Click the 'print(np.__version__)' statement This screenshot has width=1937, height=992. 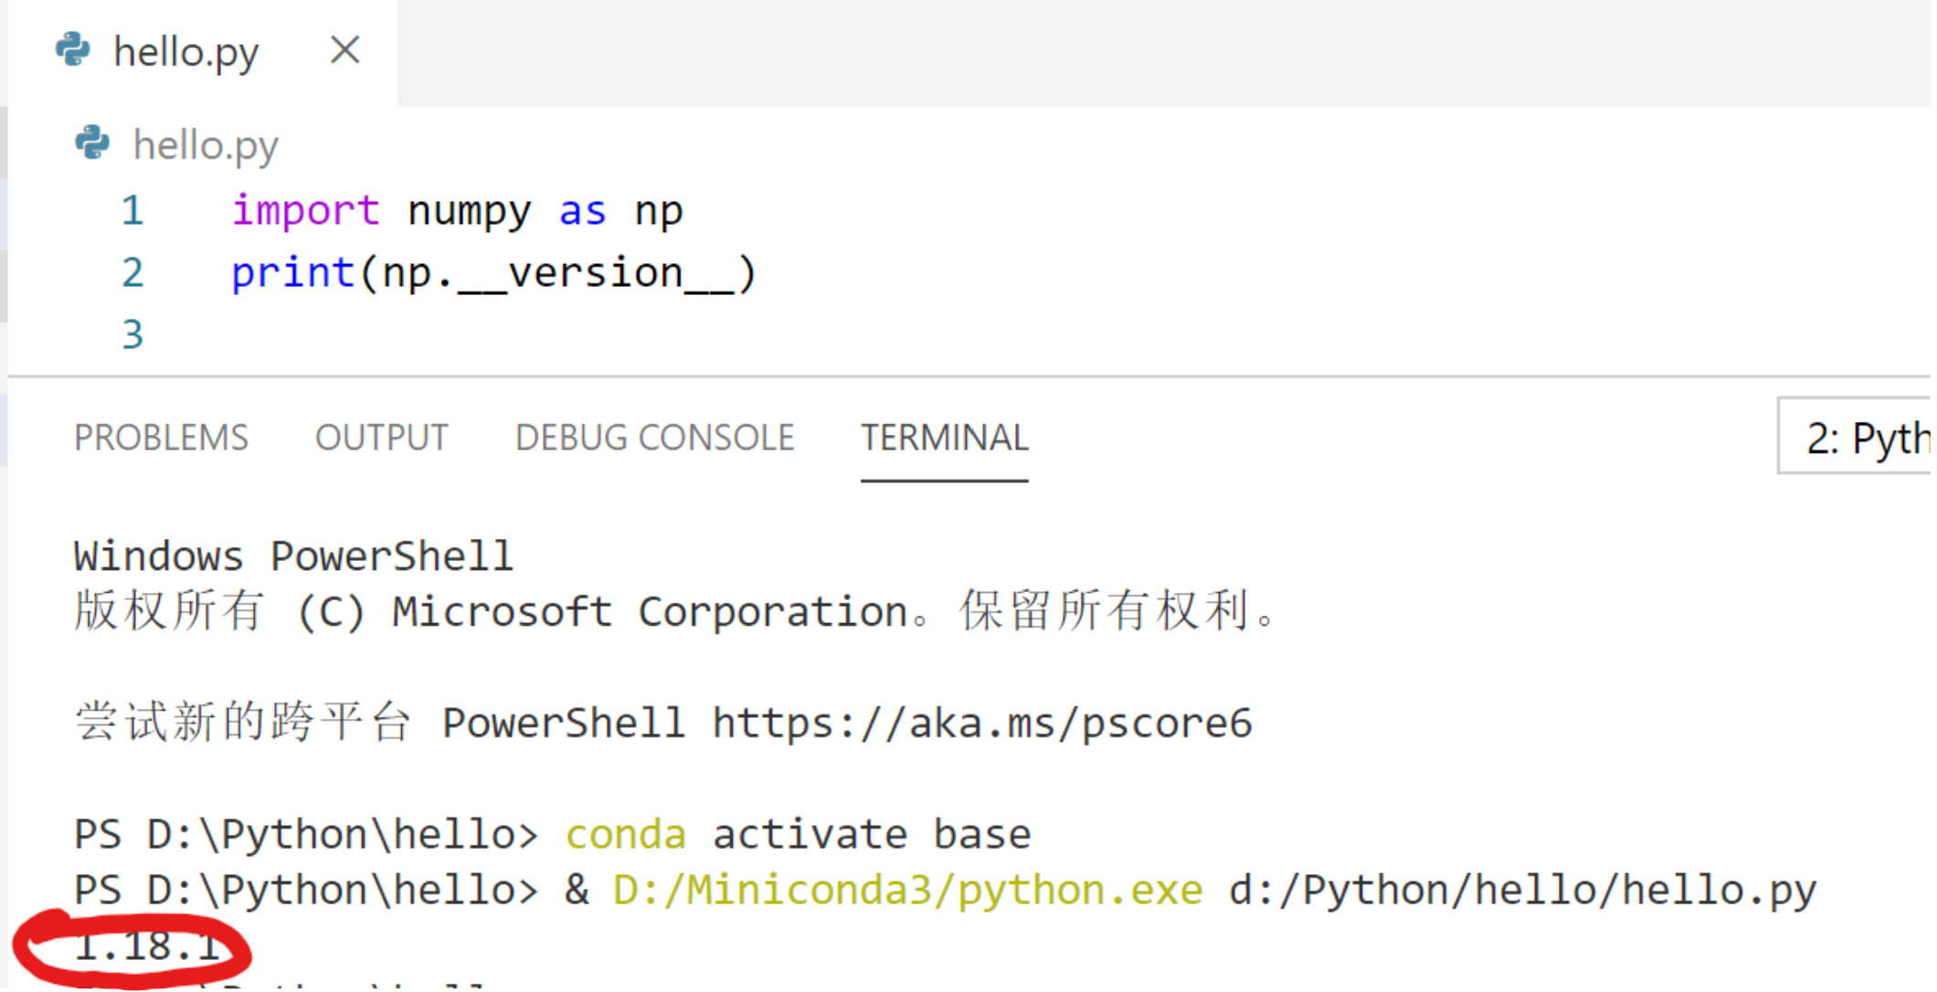(493, 271)
